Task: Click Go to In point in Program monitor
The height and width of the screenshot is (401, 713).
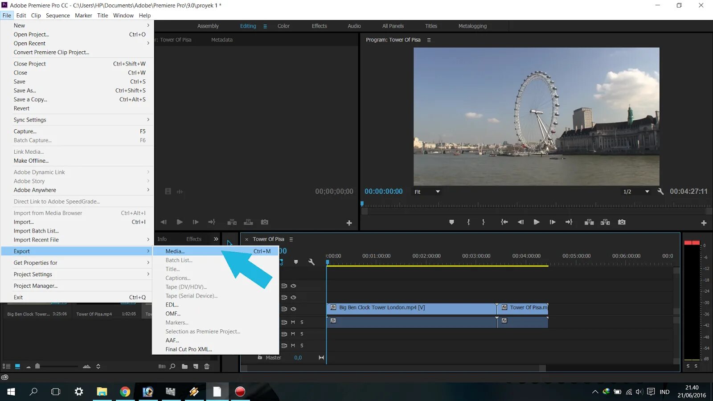Action: [x=504, y=222]
